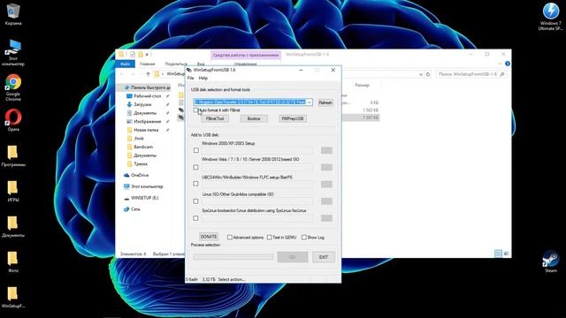Click Explorer's blue help icon

tap(508, 64)
